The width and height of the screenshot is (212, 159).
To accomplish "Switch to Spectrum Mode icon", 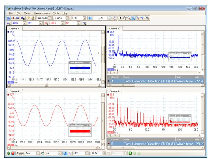I will coord(17,18).
